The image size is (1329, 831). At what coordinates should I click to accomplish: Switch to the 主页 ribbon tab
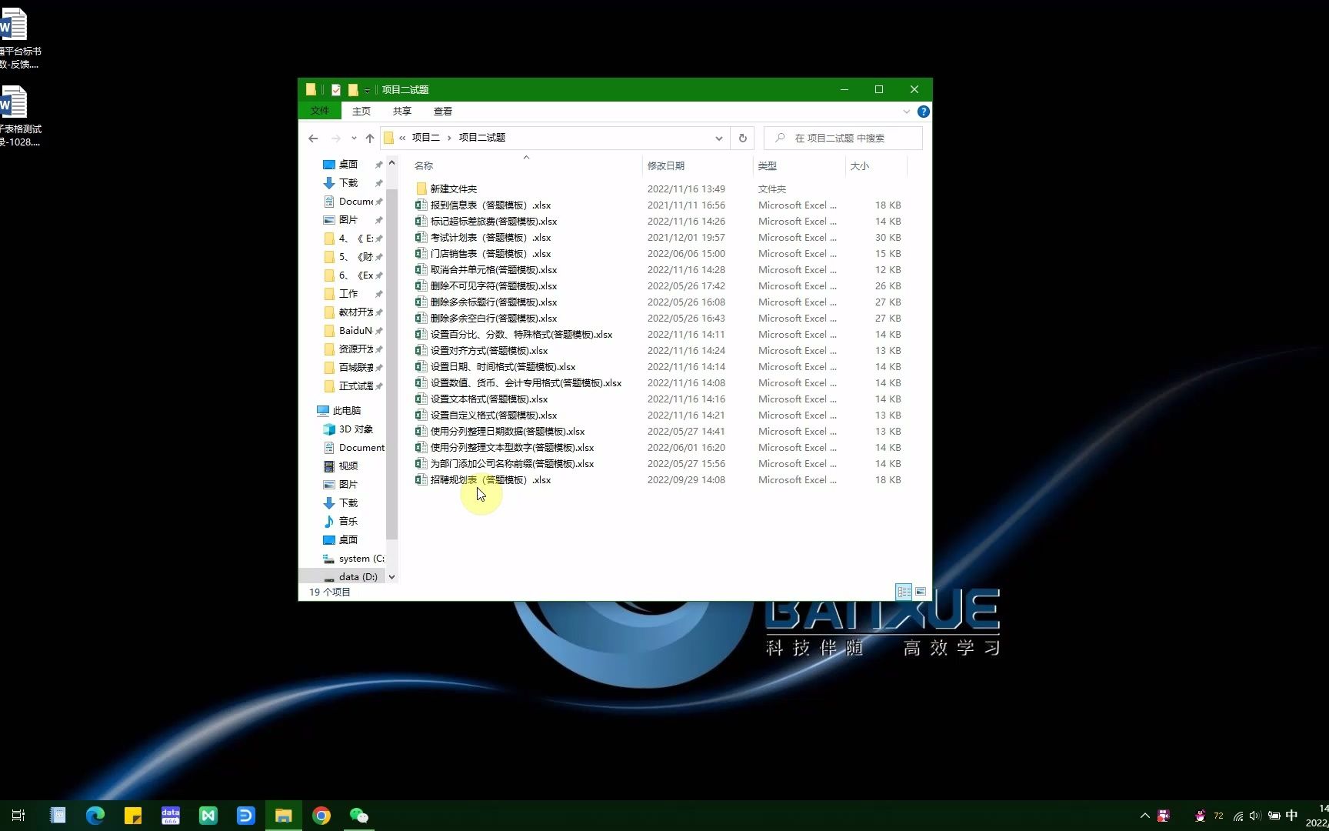click(361, 112)
